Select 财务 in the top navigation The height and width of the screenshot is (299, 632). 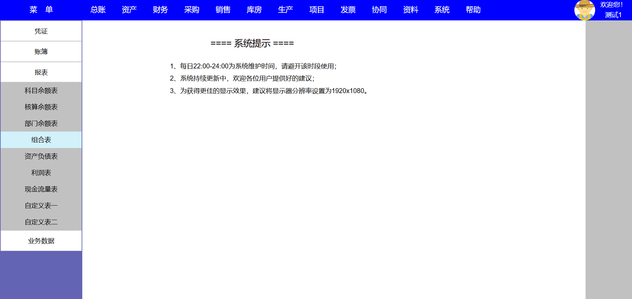click(x=160, y=10)
